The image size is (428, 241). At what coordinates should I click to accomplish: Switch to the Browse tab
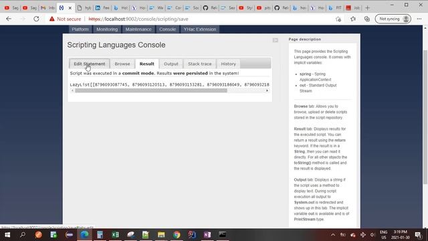(122, 64)
